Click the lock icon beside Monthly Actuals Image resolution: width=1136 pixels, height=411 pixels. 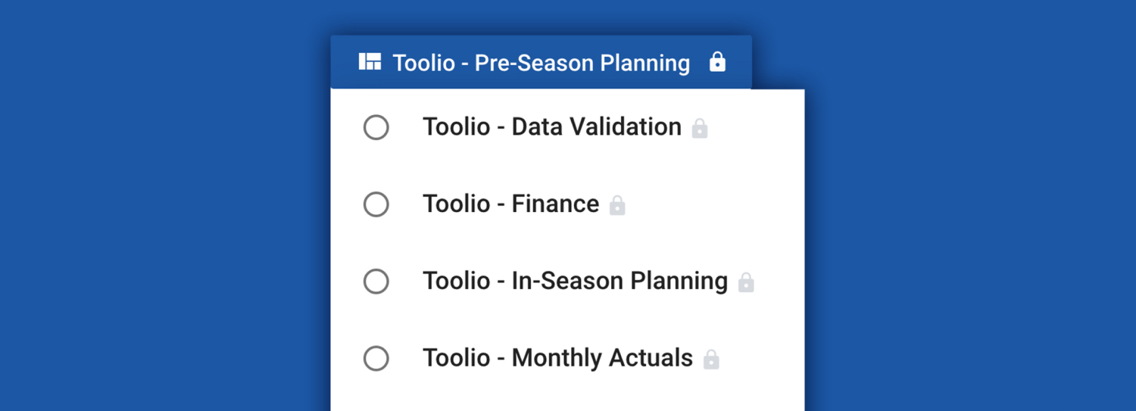[x=711, y=359]
